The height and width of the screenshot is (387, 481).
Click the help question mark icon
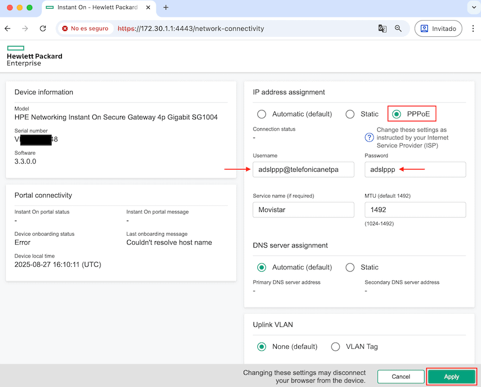(x=370, y=138)
